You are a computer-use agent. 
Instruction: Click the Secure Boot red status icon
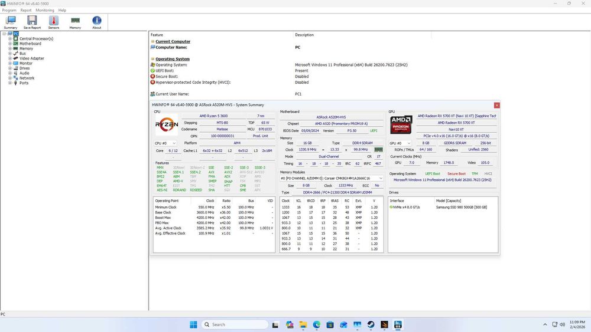152,76
